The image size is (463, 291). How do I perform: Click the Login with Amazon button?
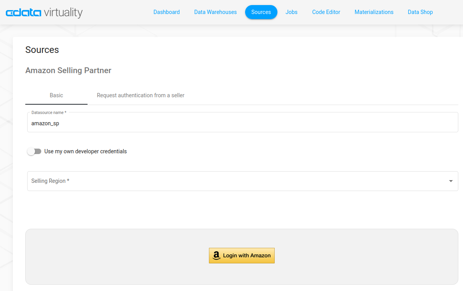click(242, 256)
